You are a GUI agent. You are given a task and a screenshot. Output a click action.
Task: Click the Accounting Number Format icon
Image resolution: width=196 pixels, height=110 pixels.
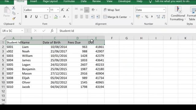[138, 16]
